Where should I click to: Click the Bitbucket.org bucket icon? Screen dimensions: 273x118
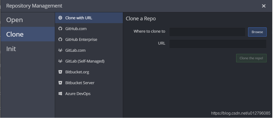pyautogui.click(x=60, y=72)
